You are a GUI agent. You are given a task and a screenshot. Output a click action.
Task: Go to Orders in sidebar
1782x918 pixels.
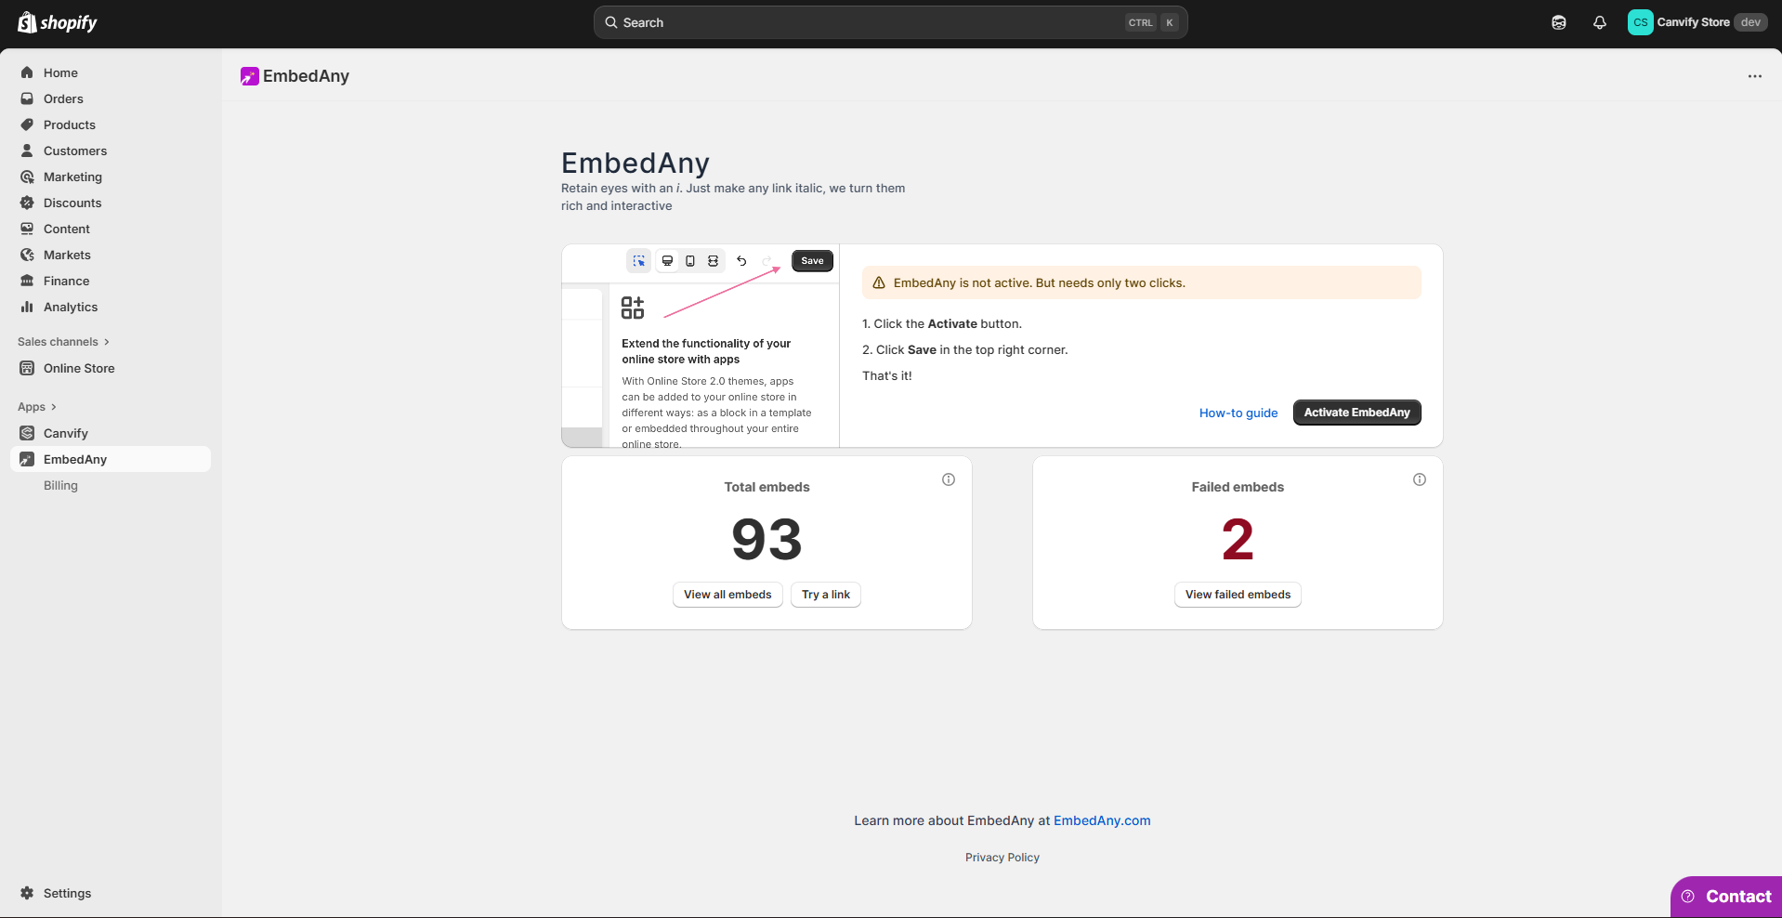click(x=63, y=98)
